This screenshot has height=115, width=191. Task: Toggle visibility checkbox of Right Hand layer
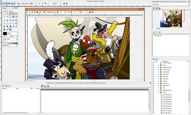tap(153, 86)
